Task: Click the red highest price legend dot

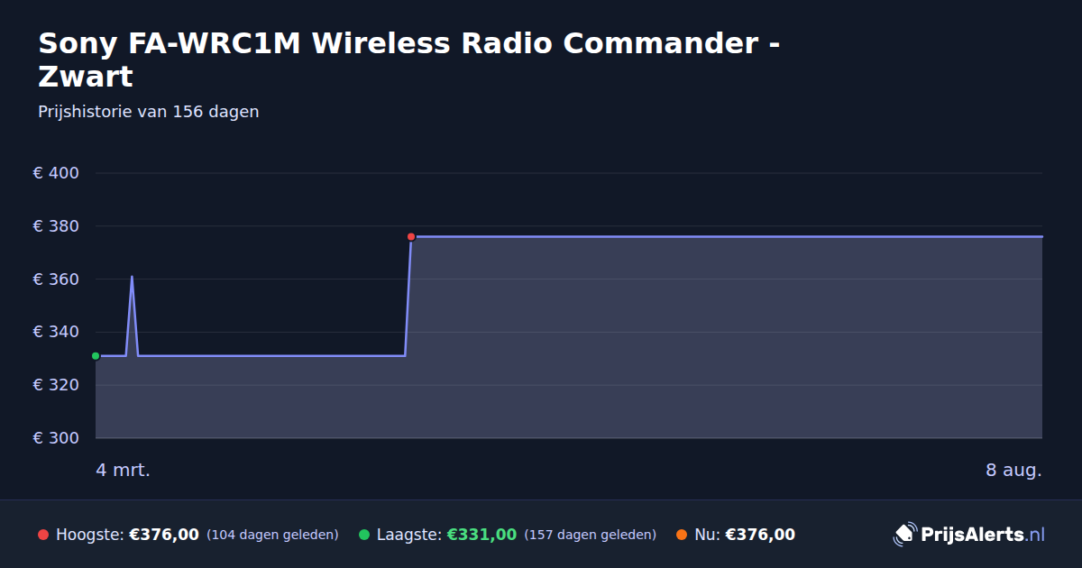Action: (43, 535)
